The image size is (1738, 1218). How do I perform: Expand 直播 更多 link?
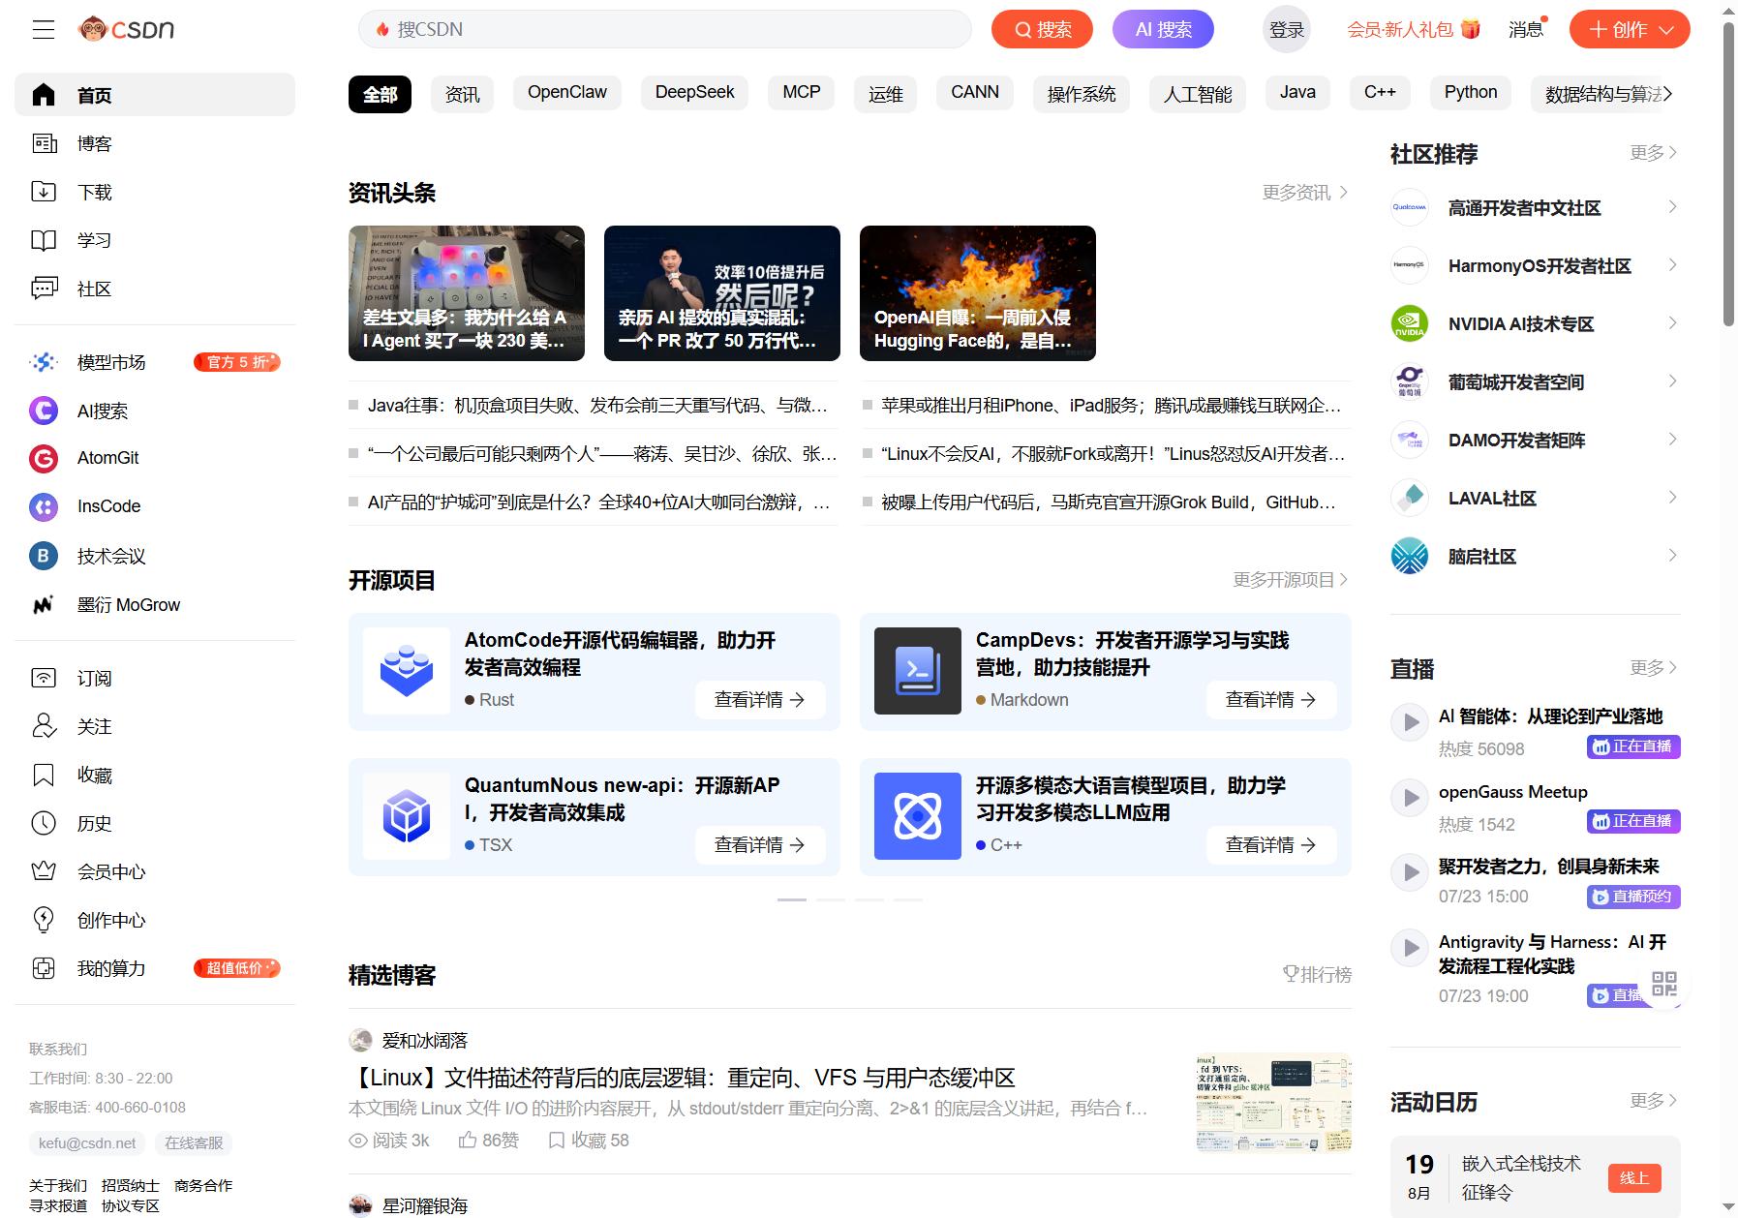pos(1654,668)
